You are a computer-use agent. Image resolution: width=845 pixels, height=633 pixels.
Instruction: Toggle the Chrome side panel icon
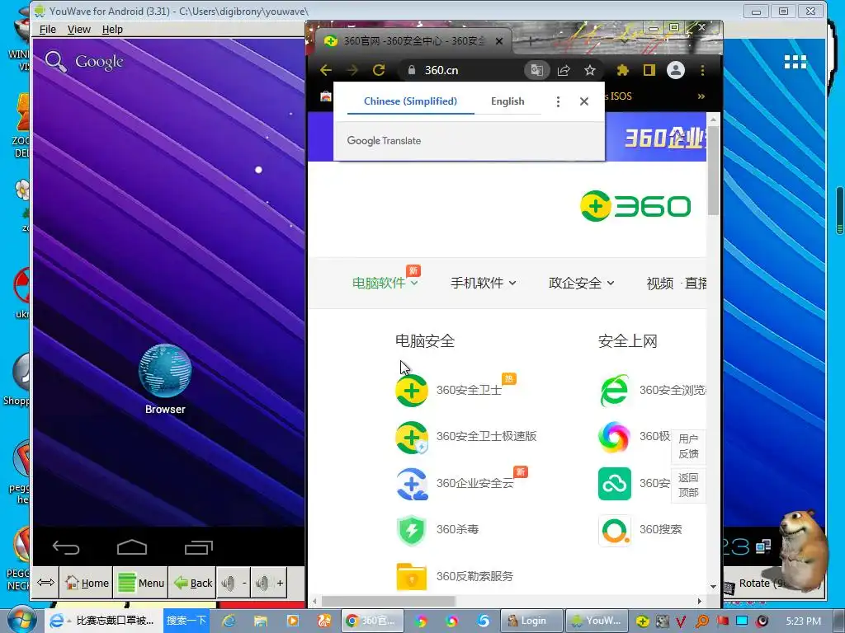(x=649, y=70)
